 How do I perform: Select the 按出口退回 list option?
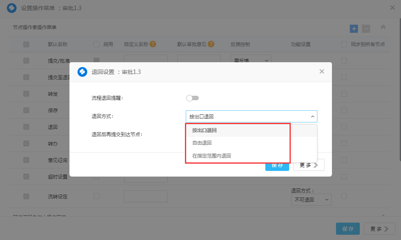[x=204, y=131]
